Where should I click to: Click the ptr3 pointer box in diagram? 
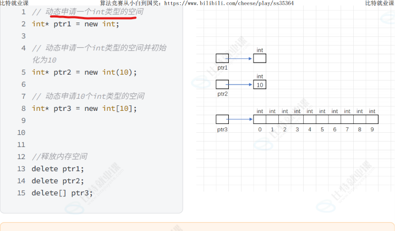(222, 120)
